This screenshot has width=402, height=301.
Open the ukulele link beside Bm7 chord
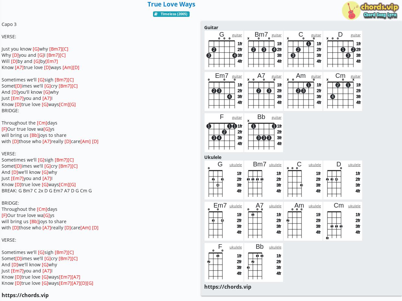(275, 165)
